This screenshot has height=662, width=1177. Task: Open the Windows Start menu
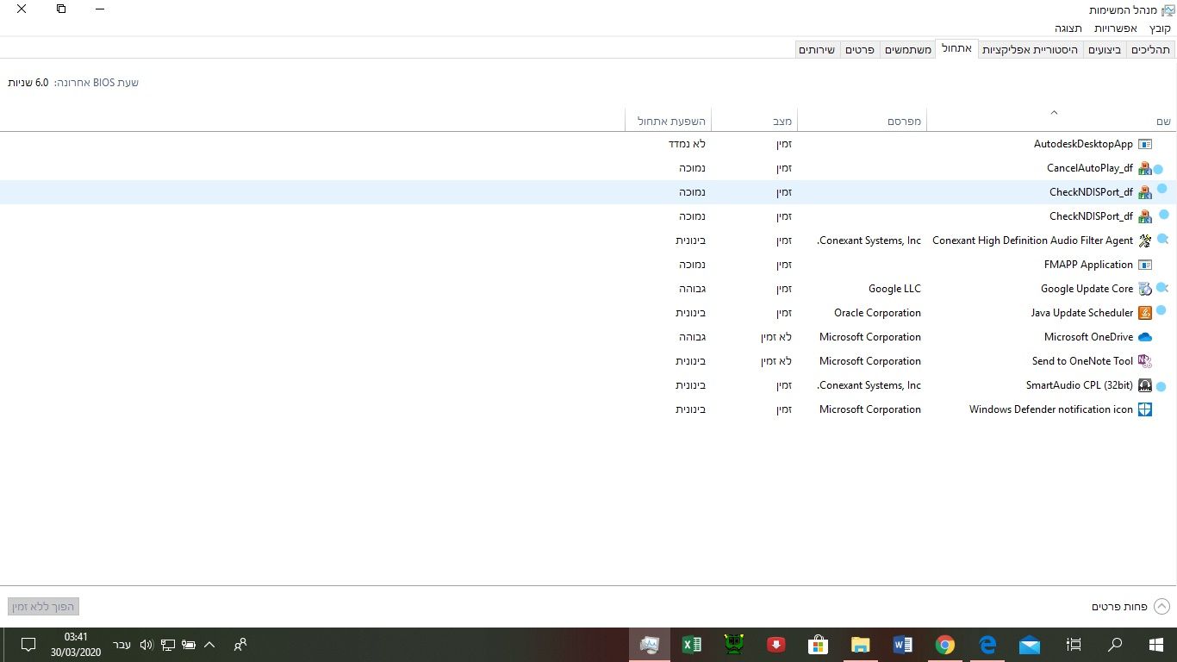coord(1156,645)
